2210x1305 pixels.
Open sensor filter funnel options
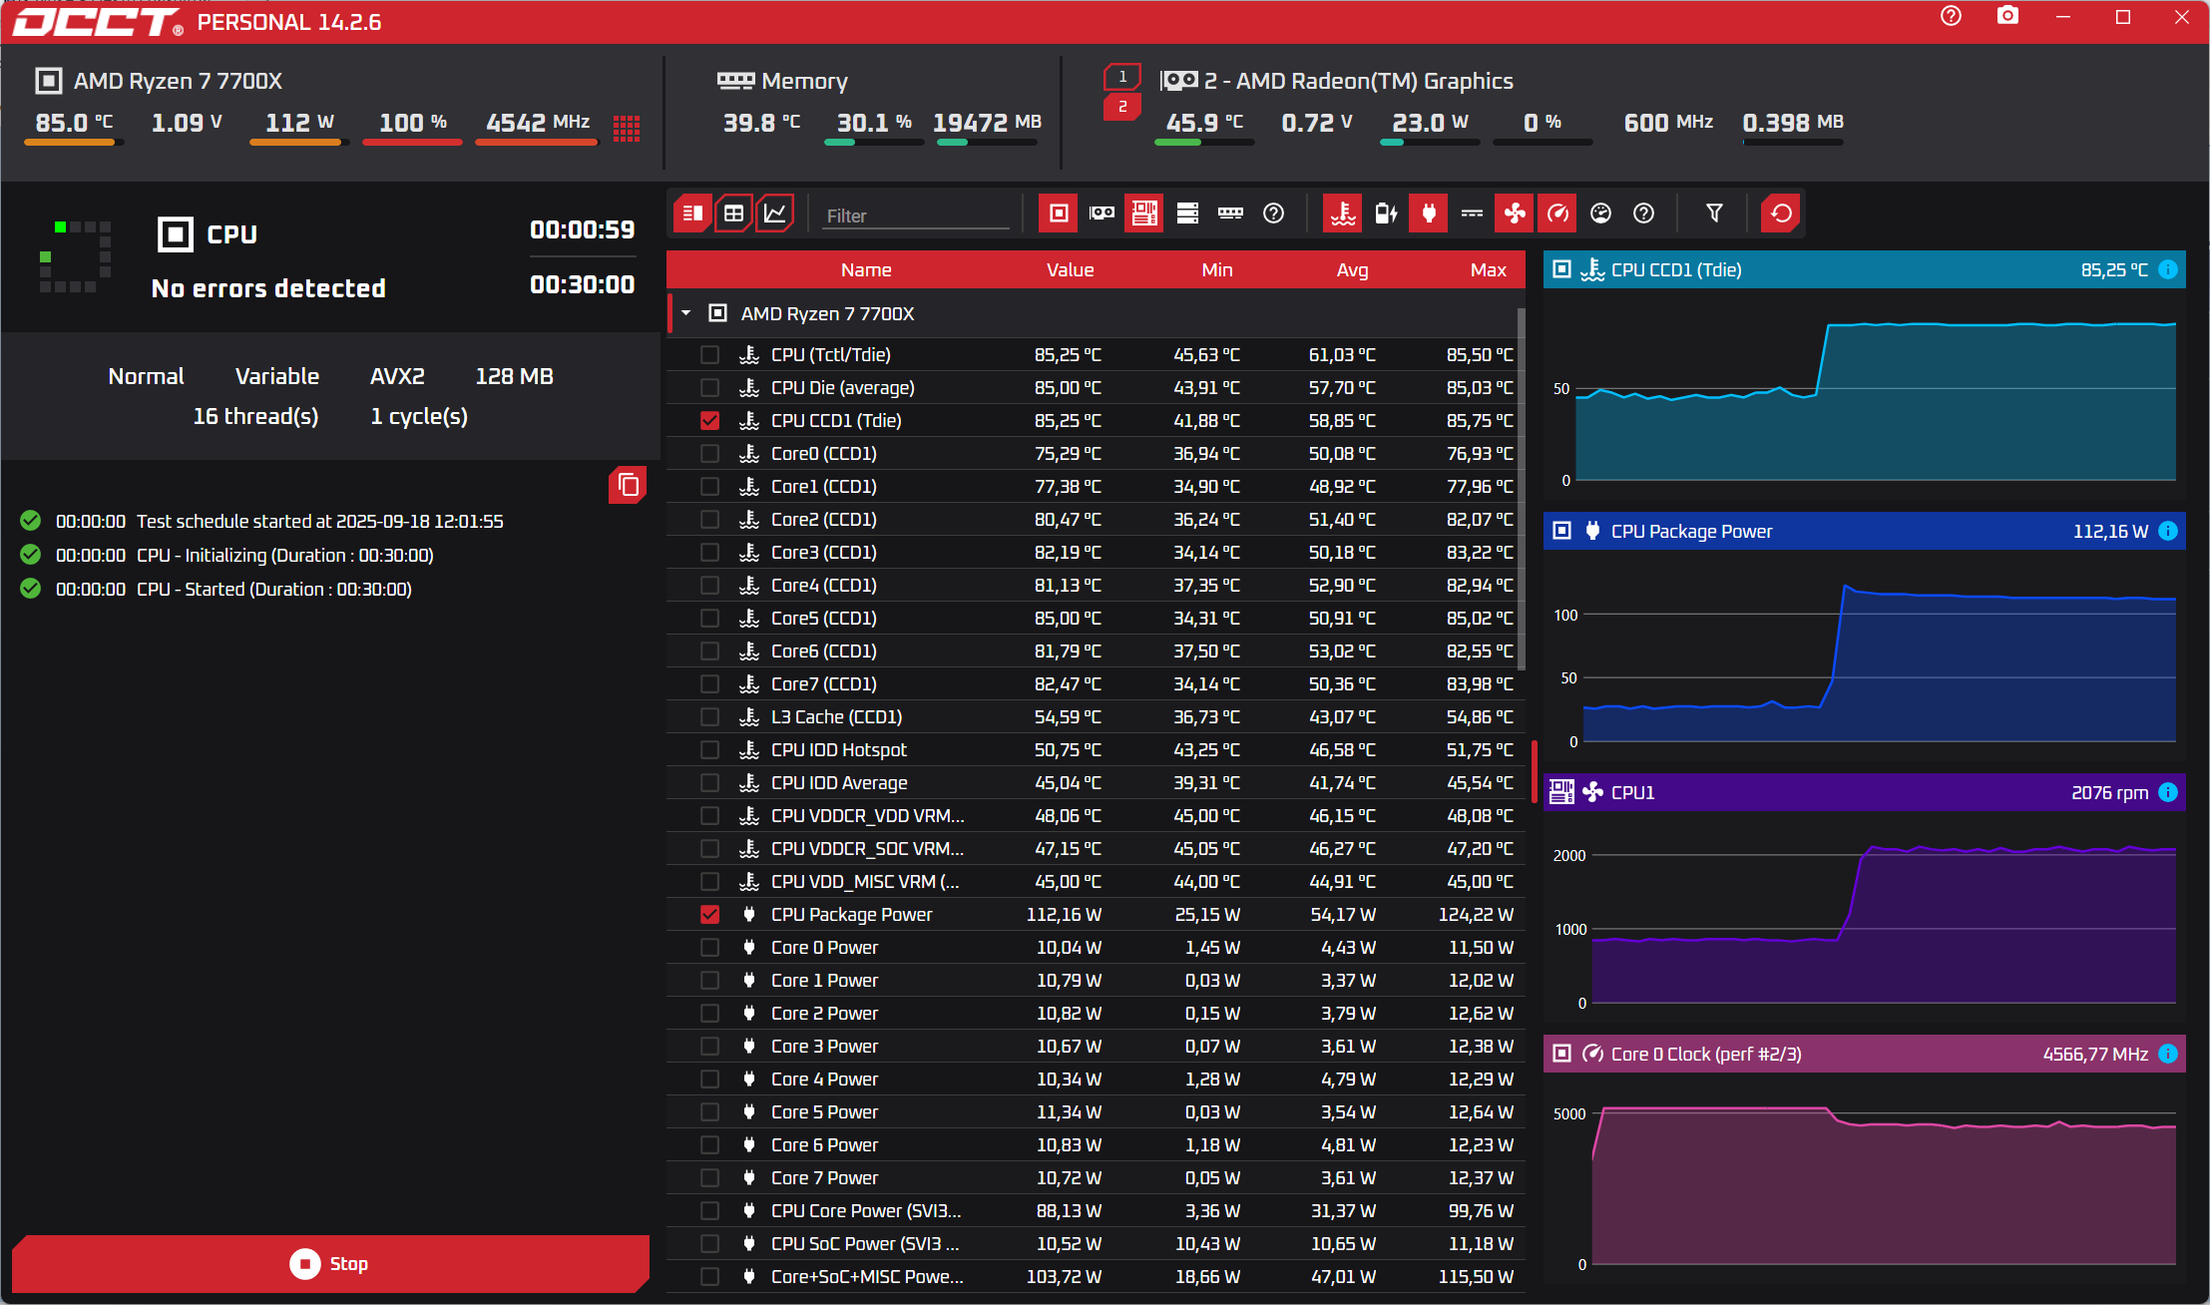coord(1714,214)
